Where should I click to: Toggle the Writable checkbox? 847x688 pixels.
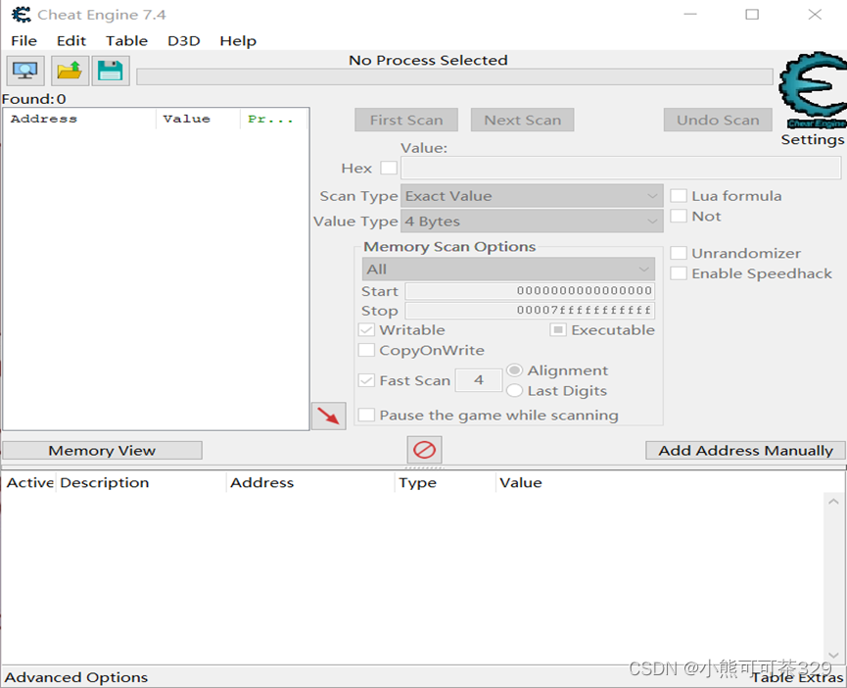[x=366, y=329]
